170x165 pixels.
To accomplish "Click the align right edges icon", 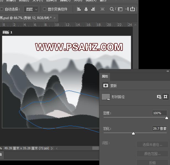I will [93, 9].
